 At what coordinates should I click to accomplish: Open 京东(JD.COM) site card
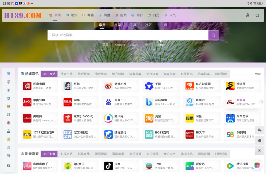(80, 118)
